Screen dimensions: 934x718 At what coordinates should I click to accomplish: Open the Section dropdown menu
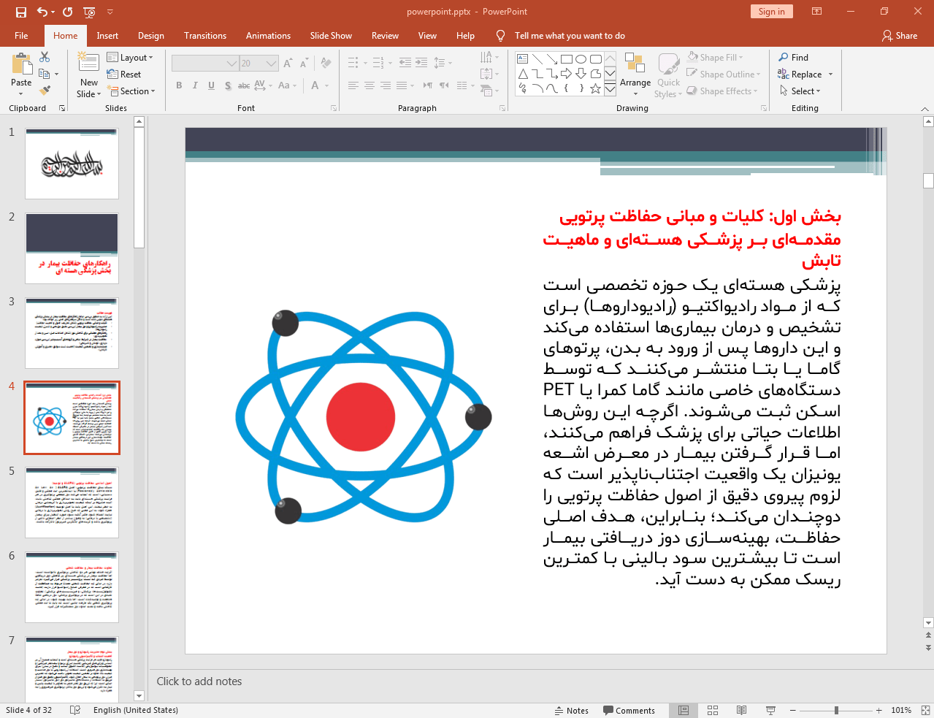coord(132,91)
